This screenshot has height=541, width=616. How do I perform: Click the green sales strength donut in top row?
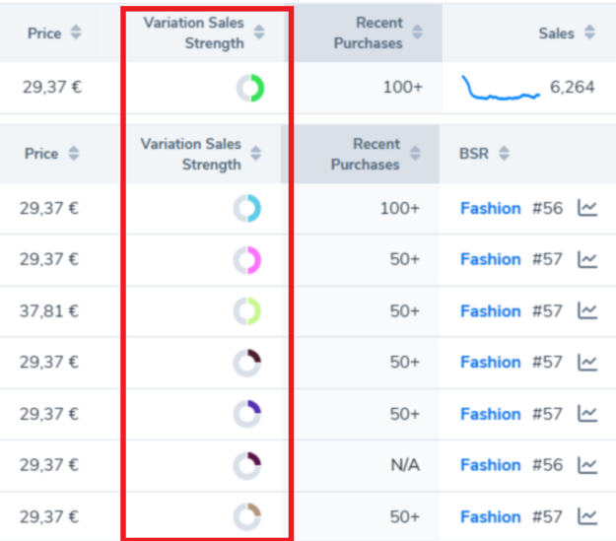249,89
